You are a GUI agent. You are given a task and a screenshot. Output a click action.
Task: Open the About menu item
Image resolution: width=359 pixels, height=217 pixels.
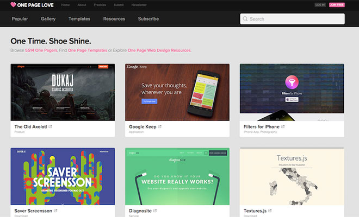click(82, 5)
